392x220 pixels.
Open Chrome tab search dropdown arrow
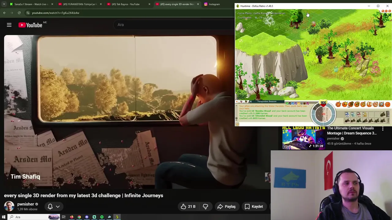coord(4,4)
